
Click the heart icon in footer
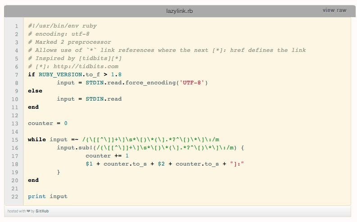coord(28,211)
